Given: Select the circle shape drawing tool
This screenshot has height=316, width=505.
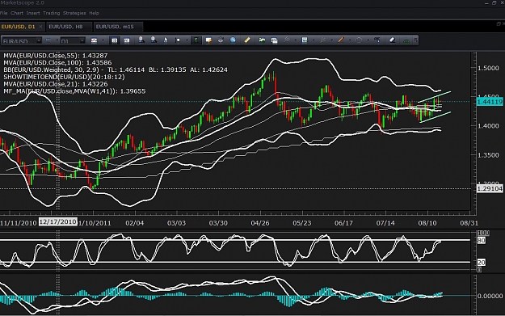Looking at the screenshot, I should pyautogui.click(x=359, y=40).
